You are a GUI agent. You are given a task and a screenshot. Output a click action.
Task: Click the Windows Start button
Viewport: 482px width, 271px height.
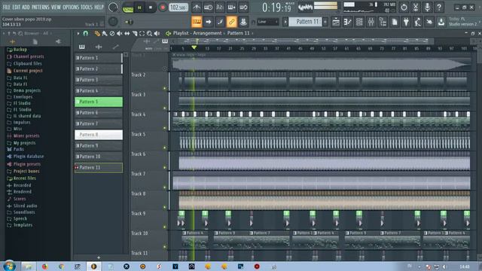[x=8, y=266]
